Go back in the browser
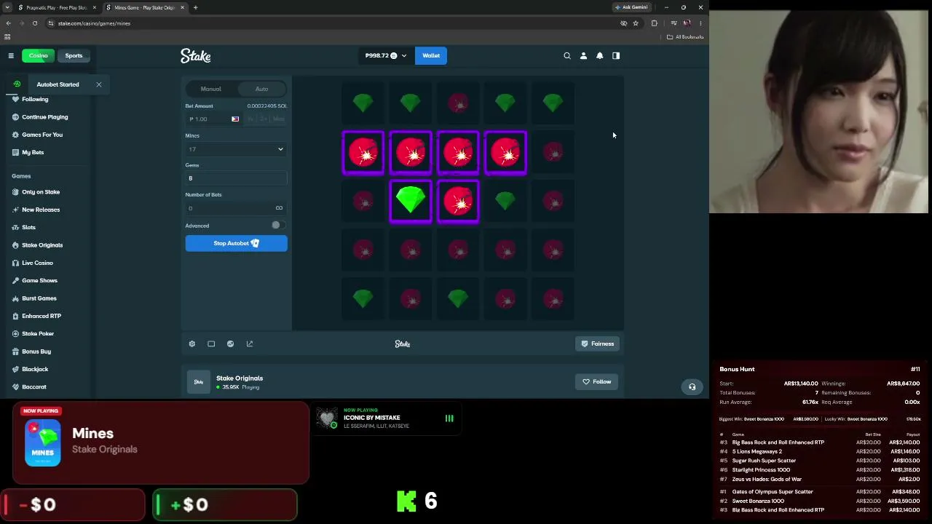 pos(8,23)
